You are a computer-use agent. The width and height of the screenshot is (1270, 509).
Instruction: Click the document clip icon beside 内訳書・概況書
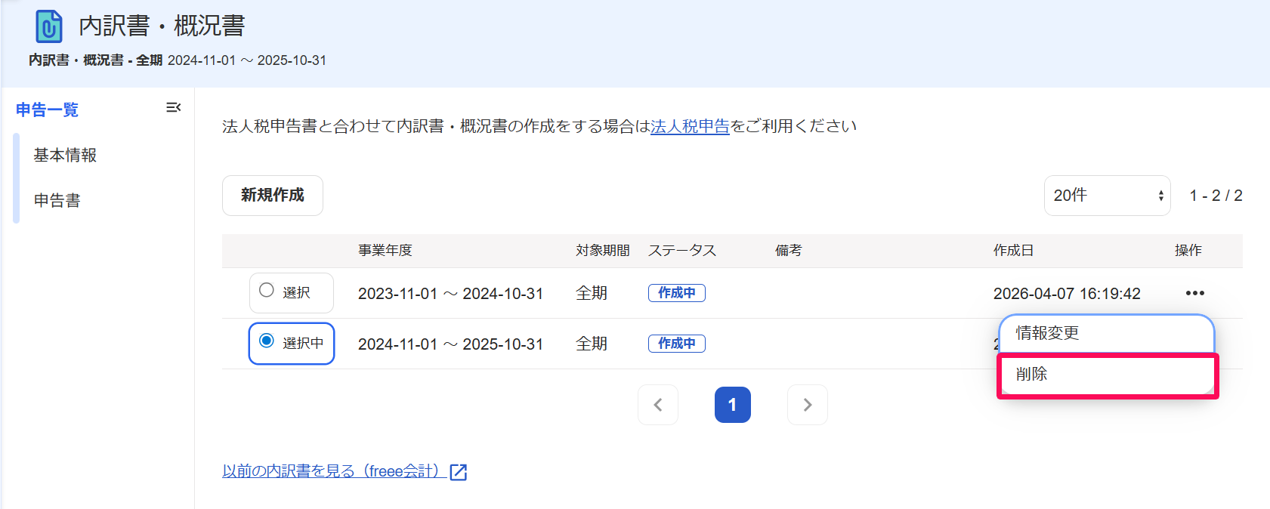pos(49,26)
